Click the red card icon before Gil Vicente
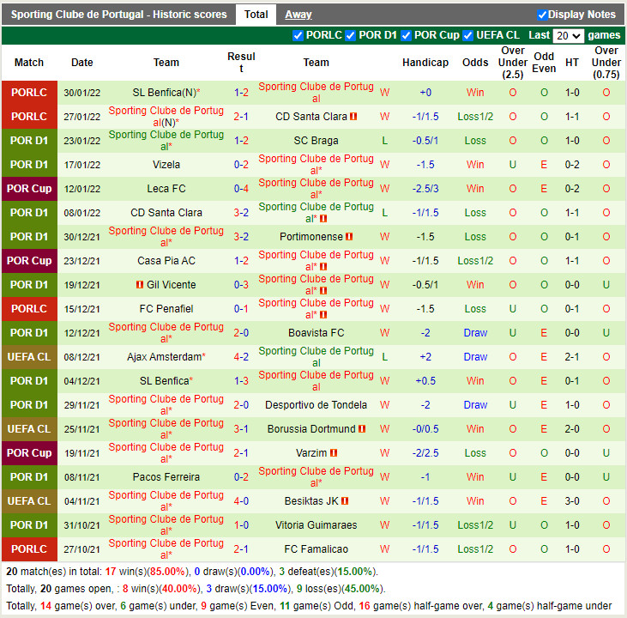Screen dimensions: 627x618 (x=140, y=285)
